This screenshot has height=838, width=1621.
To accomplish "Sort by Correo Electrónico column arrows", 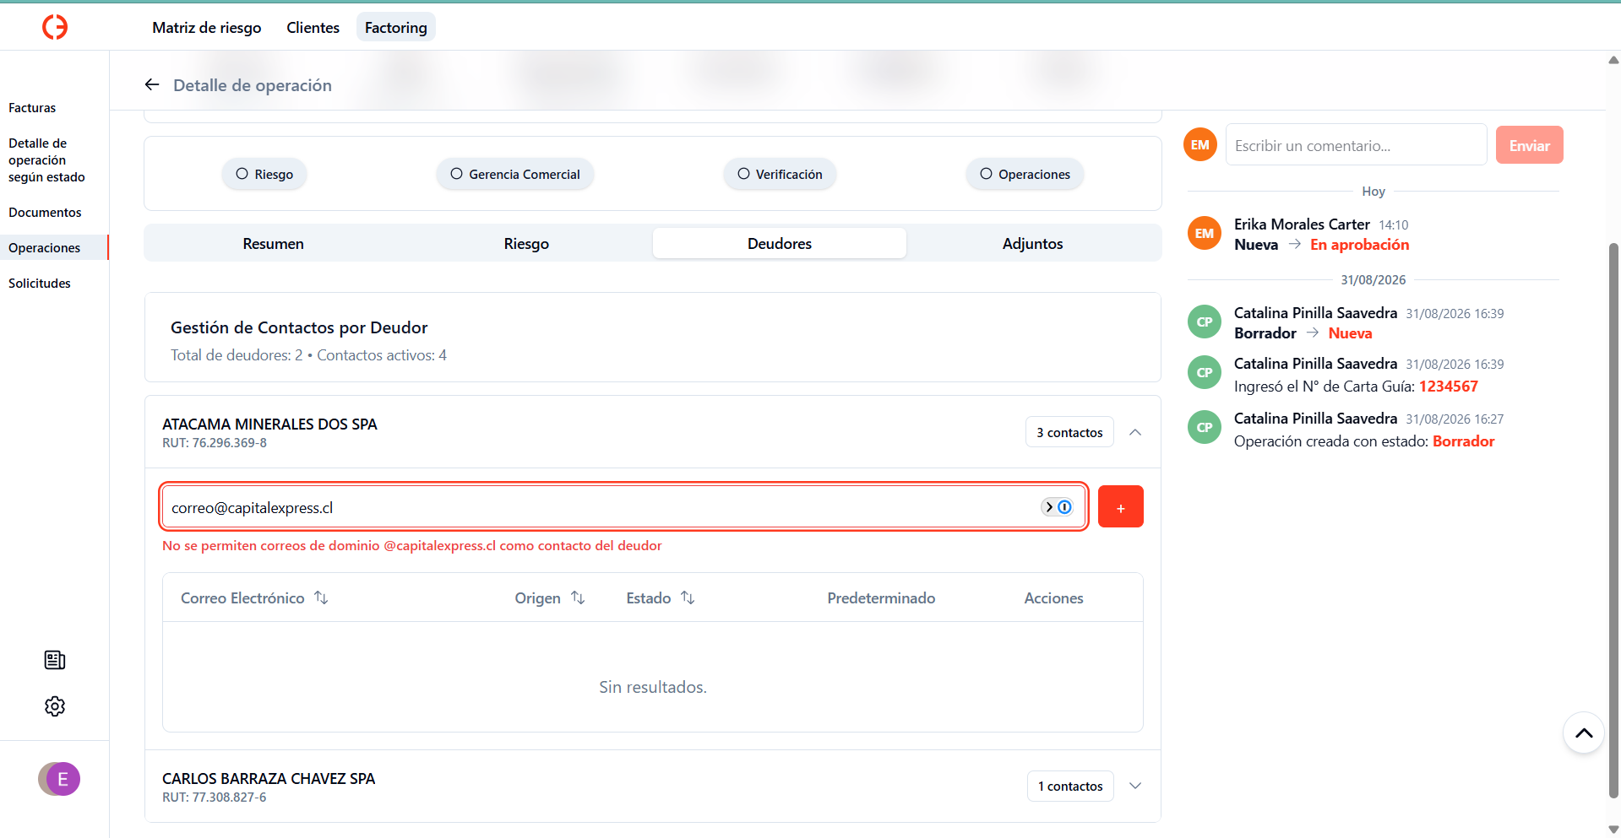I will [321, 597].
